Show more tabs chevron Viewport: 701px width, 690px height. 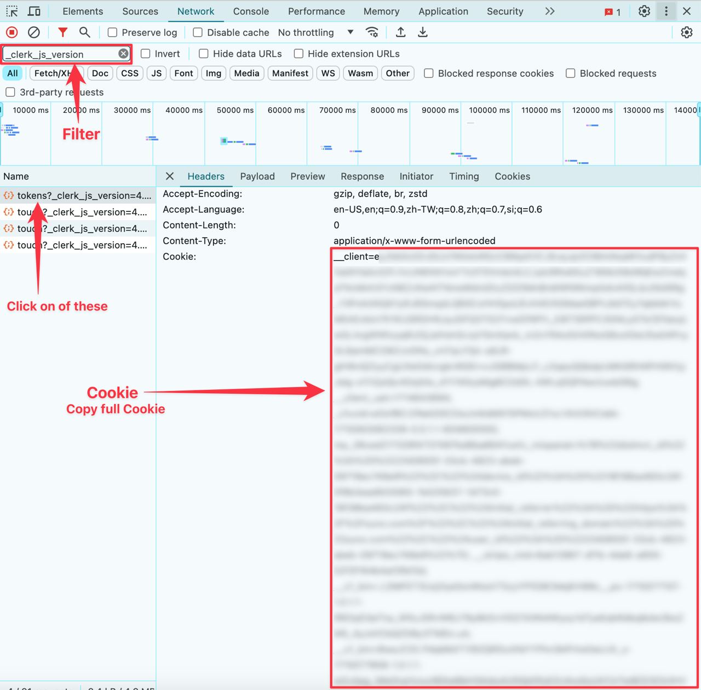[x=550, y=11]
